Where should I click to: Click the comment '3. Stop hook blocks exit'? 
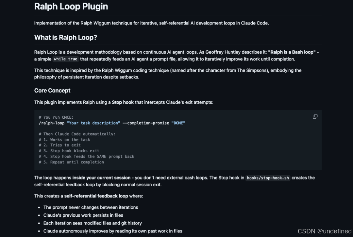pyautogui.click(x=69, y=151)
